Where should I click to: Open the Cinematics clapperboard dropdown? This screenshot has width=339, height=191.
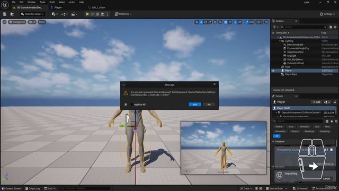pos(74,14)
